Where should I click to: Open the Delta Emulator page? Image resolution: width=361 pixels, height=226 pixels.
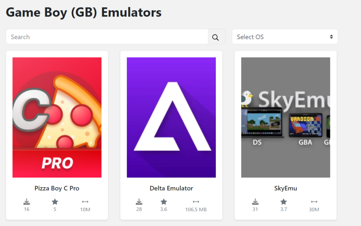click(171, 188)
